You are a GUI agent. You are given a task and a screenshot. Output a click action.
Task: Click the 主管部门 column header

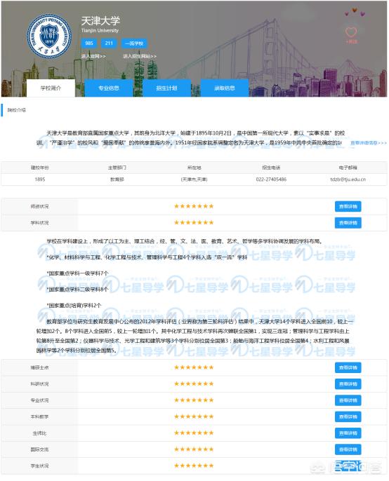[117, 168]
